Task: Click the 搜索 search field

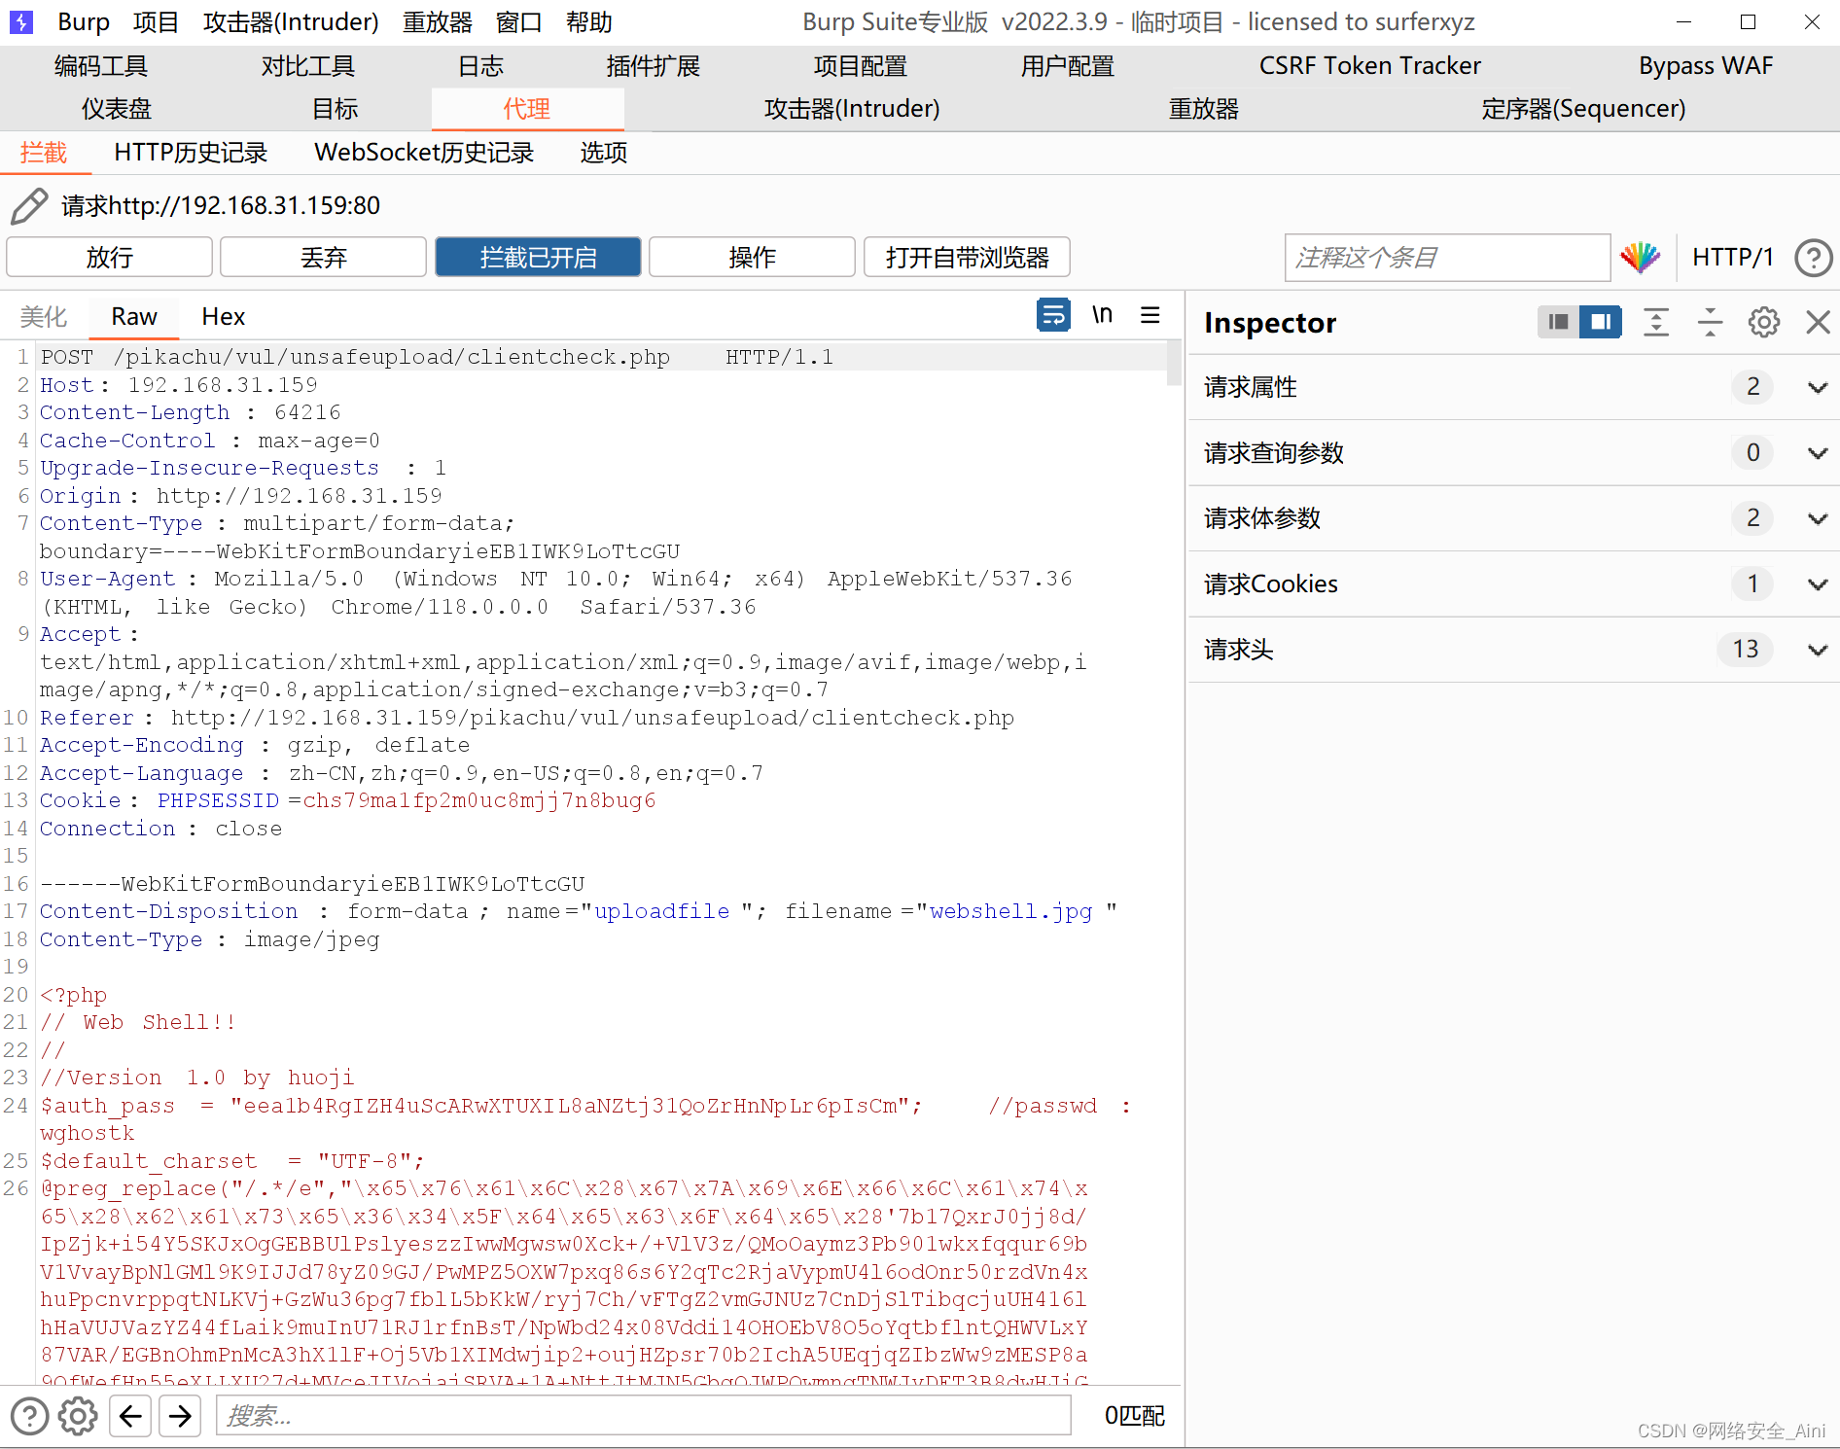Action: (x=644, y=1416)
